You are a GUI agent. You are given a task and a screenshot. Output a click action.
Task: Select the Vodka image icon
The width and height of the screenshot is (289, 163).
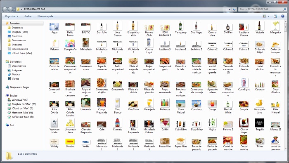86,142
